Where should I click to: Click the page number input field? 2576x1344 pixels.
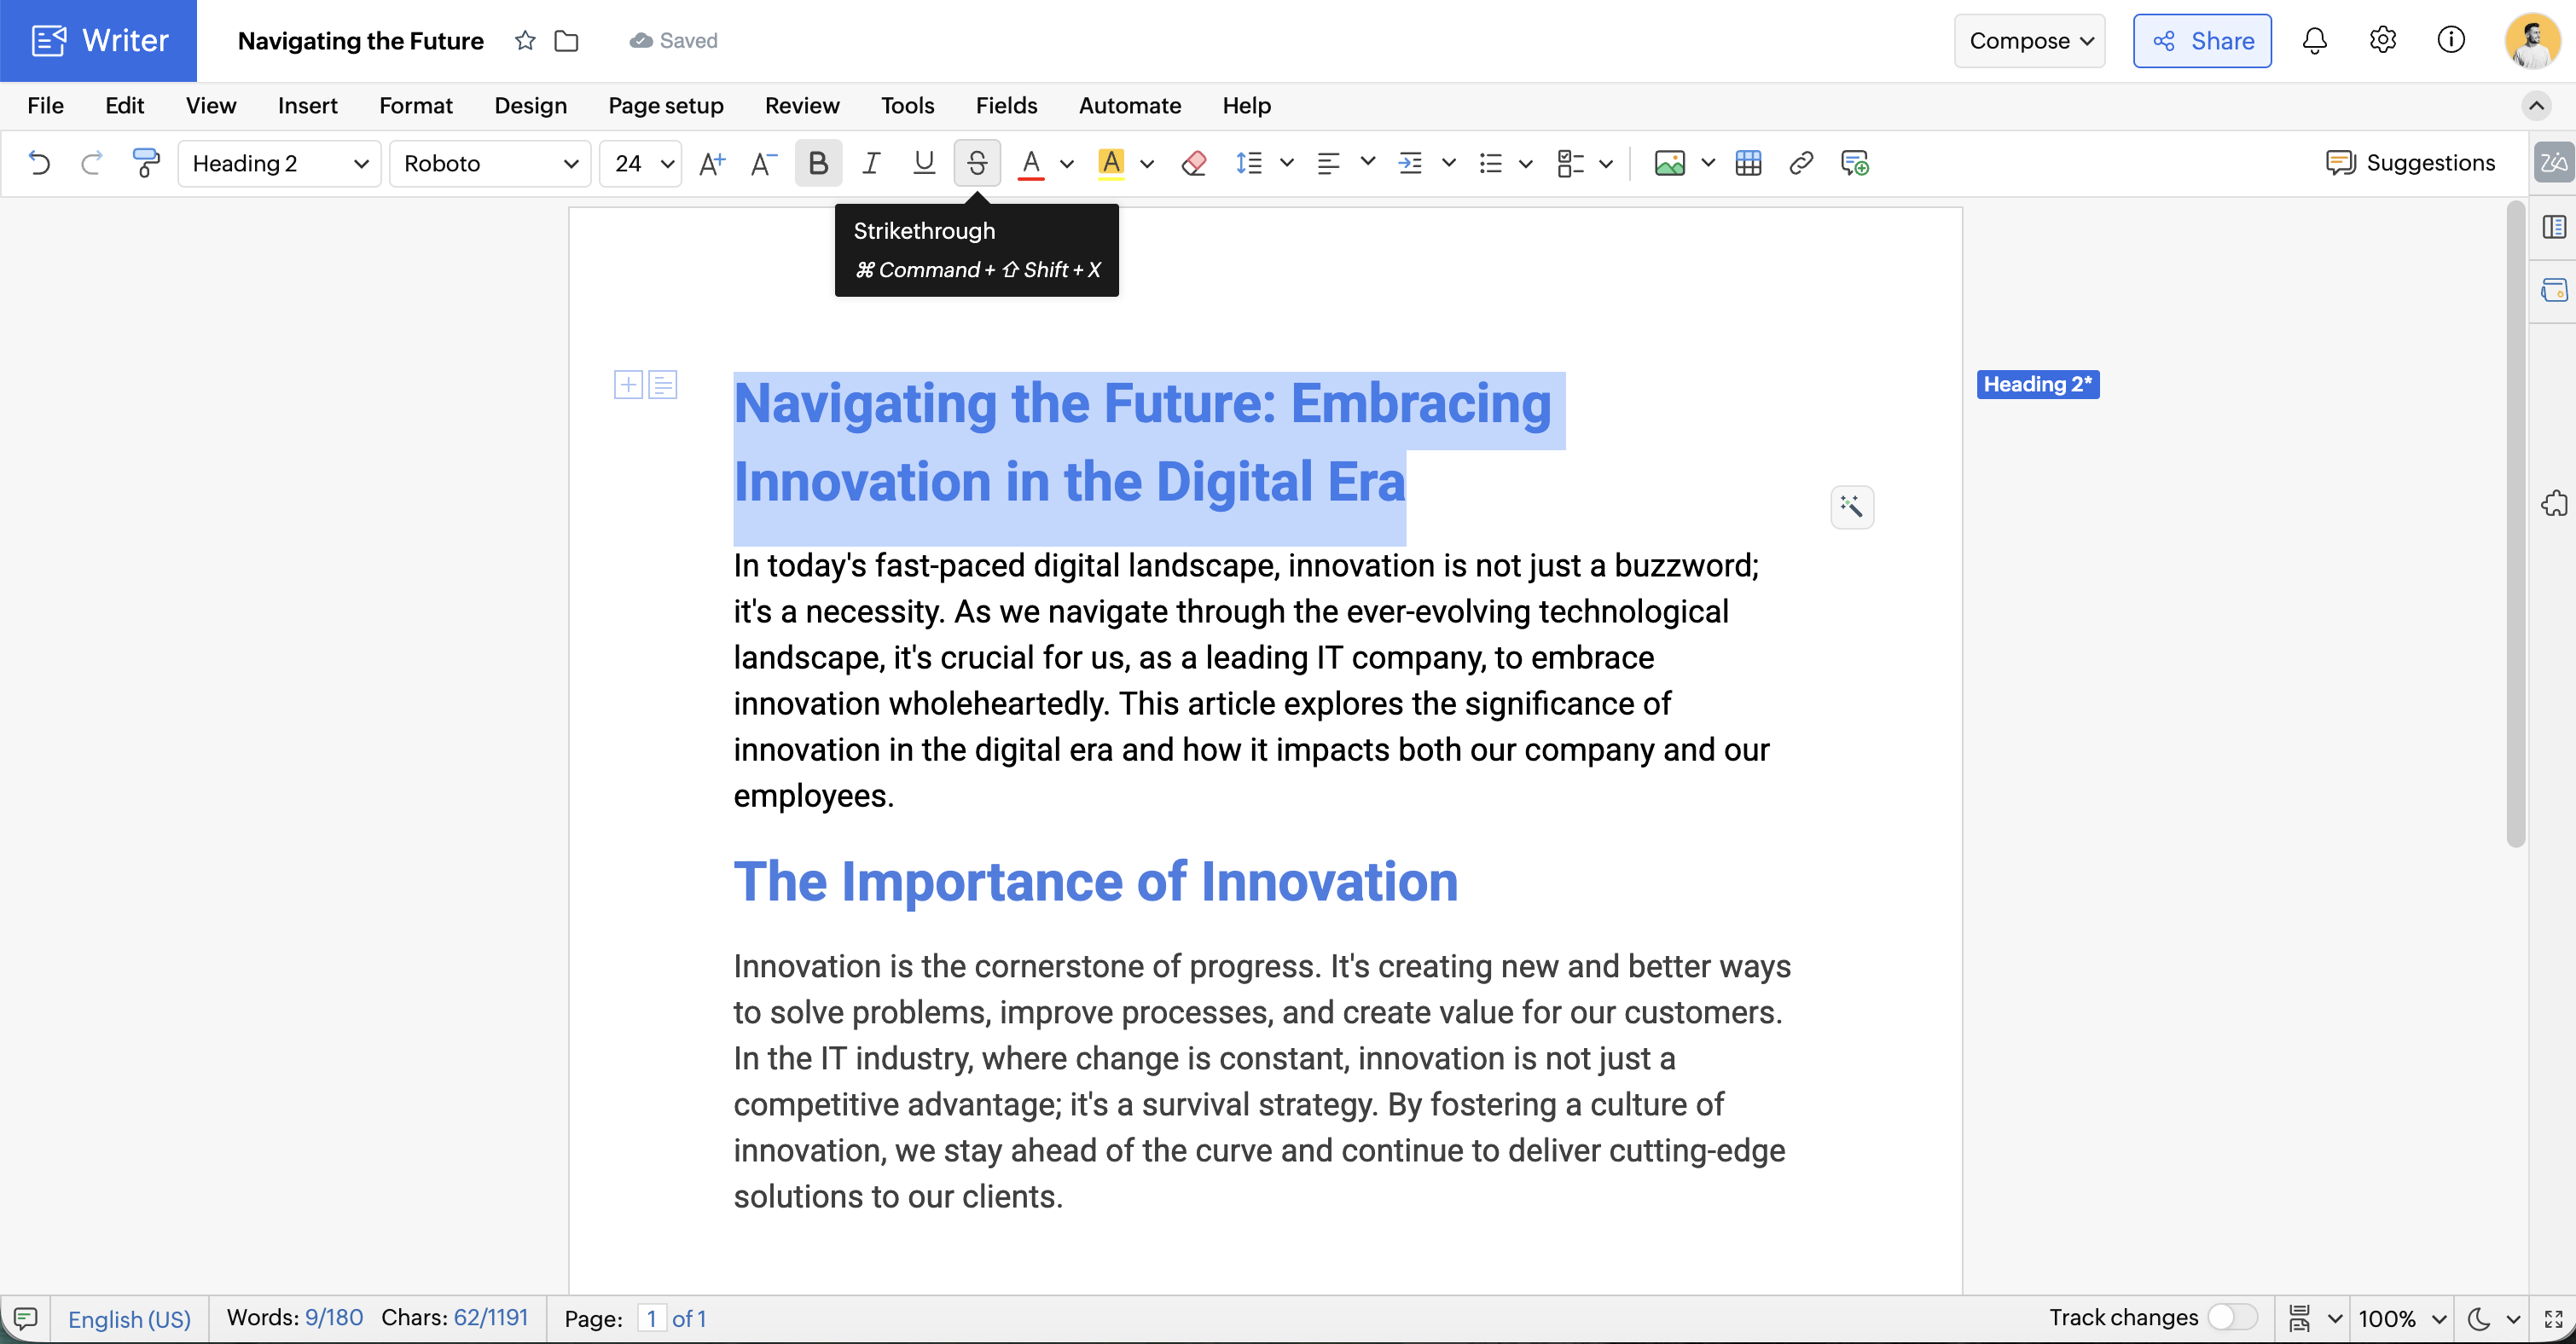[x=651, y=1318]
